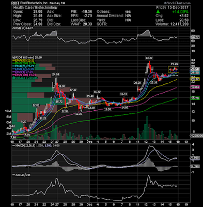The width and height of the screenshot is (203, 207).
Task: Click the EPS value -2.70
Action: click(x=88, y=16)
